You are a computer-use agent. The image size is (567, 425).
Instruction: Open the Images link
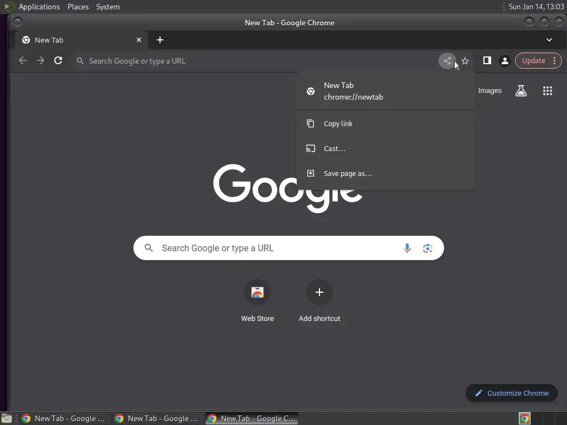point(489,91)
